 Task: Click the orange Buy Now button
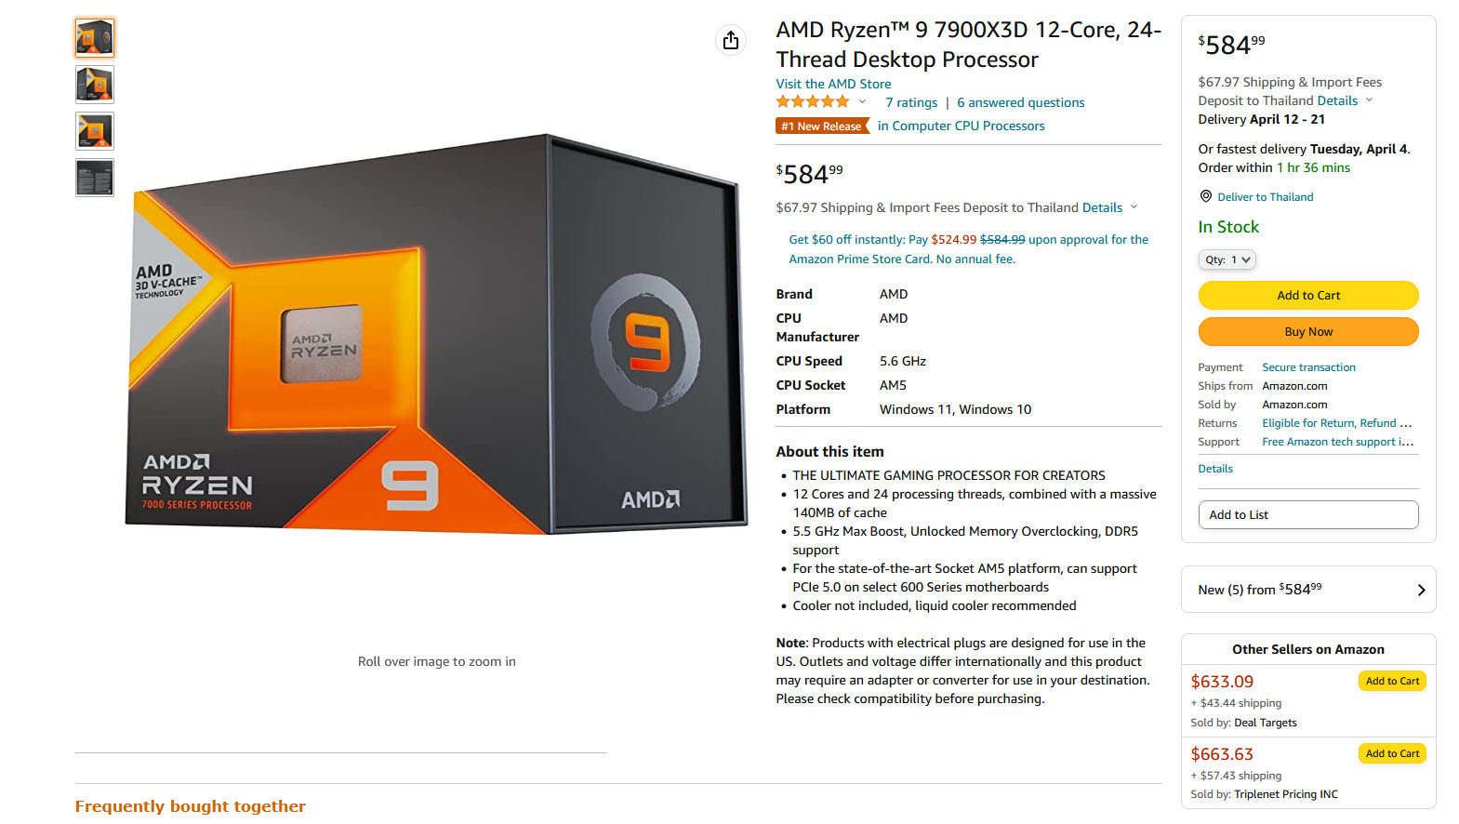(x=1307, y=332)
